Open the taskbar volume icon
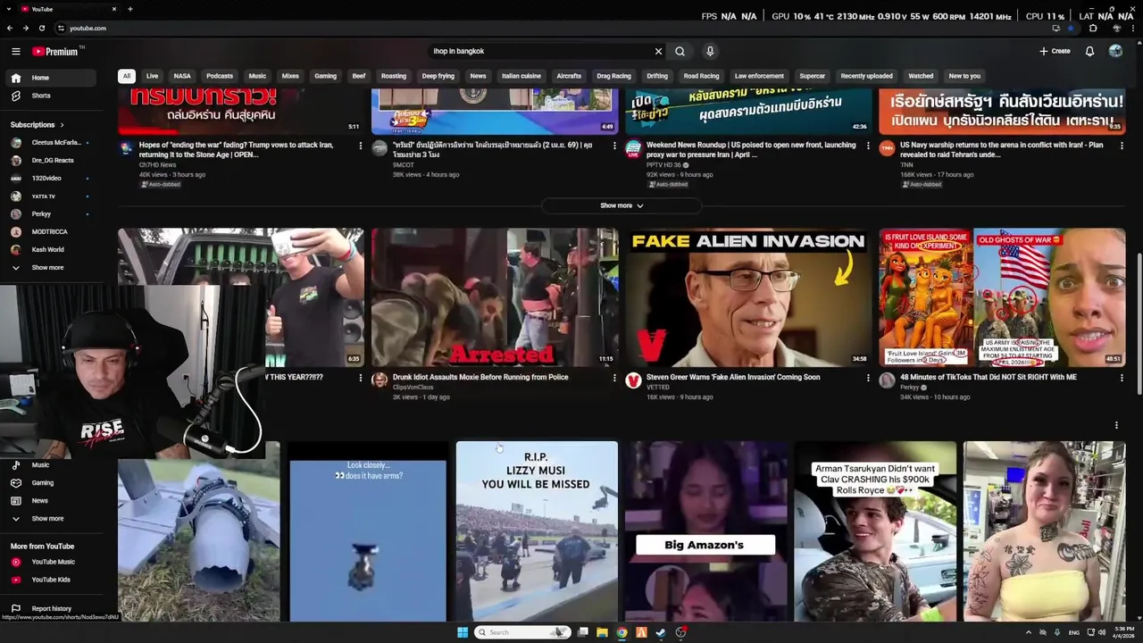Screen dimensions: 1143x643 pyautogui.click(x=1102, y=632)
